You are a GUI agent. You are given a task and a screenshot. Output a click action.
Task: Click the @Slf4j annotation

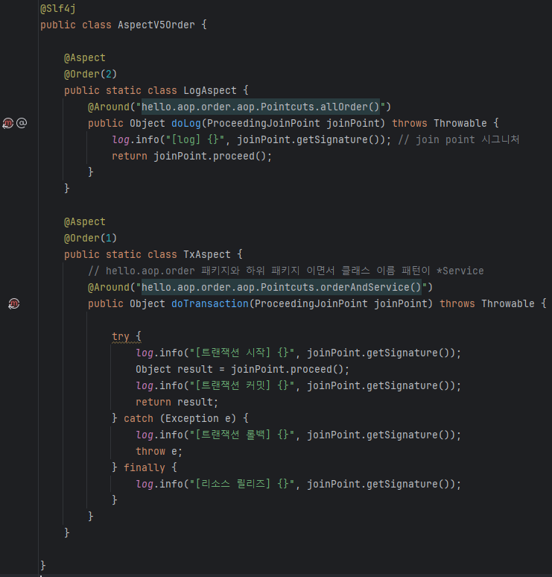58,8
